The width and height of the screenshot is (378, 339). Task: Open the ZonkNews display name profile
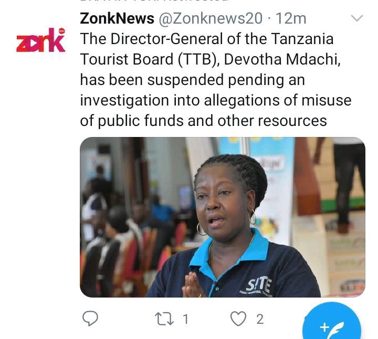coord(117,18)
